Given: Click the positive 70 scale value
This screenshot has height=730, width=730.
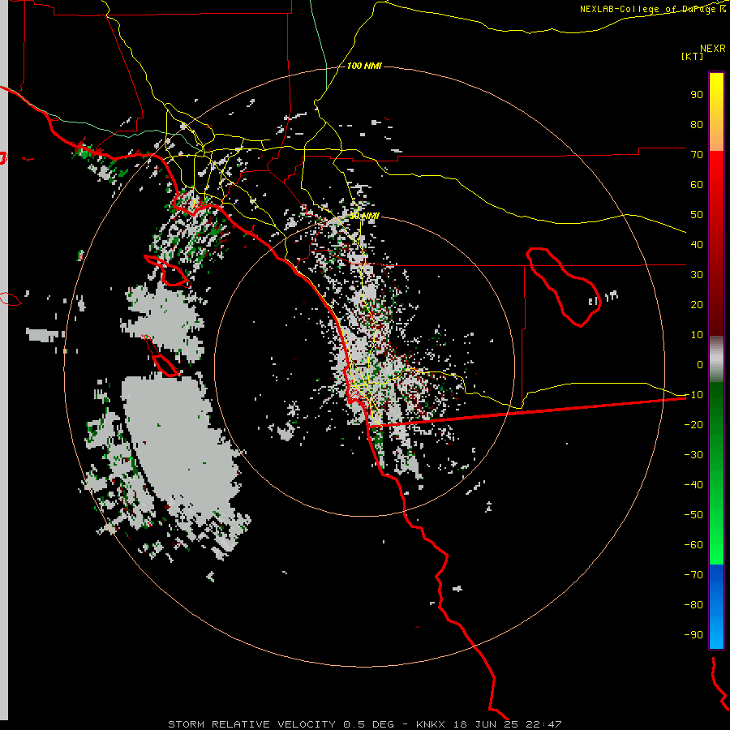Looking at the screenshot, I should click(697, 155).
